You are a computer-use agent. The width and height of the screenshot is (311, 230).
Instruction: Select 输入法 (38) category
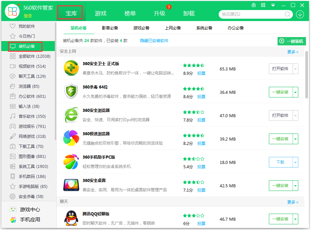[28, 106]
